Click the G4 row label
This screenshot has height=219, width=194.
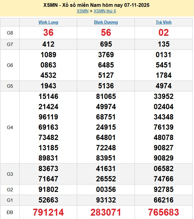(10, 127)
